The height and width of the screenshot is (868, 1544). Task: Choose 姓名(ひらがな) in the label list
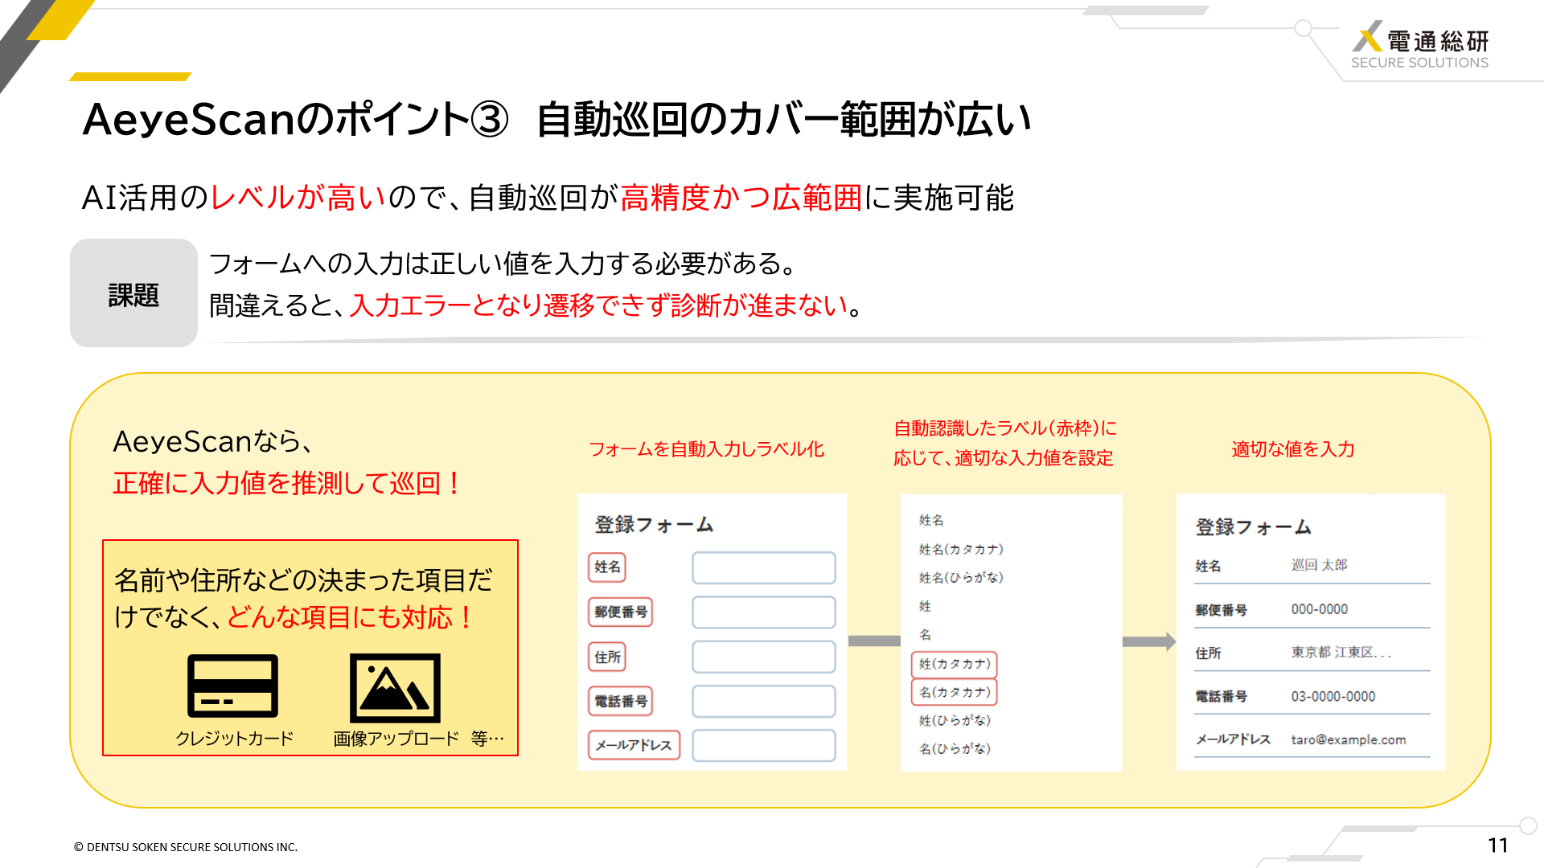click(x=961, y=578)
